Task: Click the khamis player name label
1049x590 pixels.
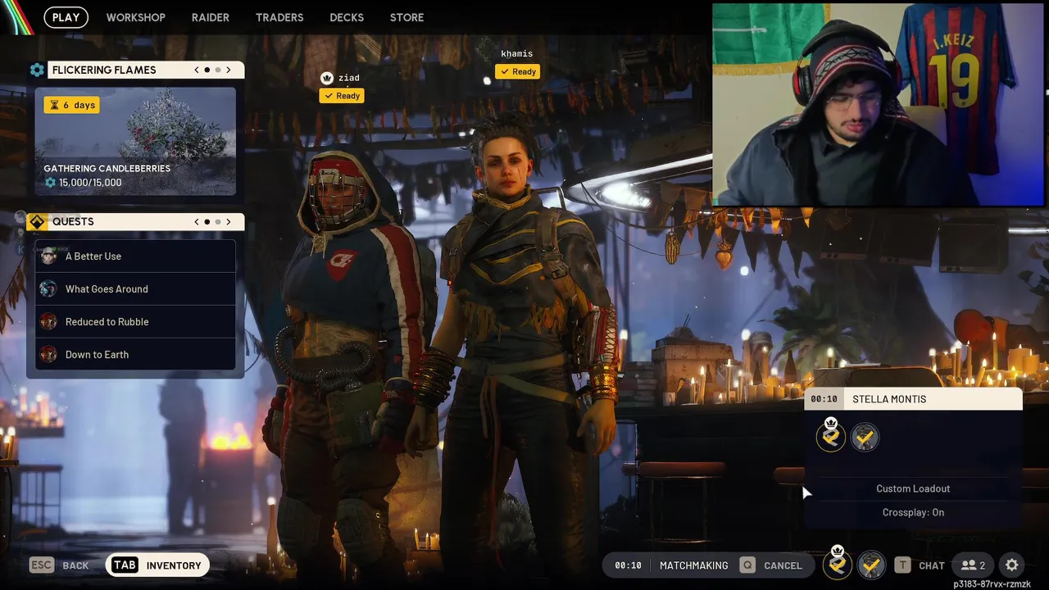Action: [516, 53]
